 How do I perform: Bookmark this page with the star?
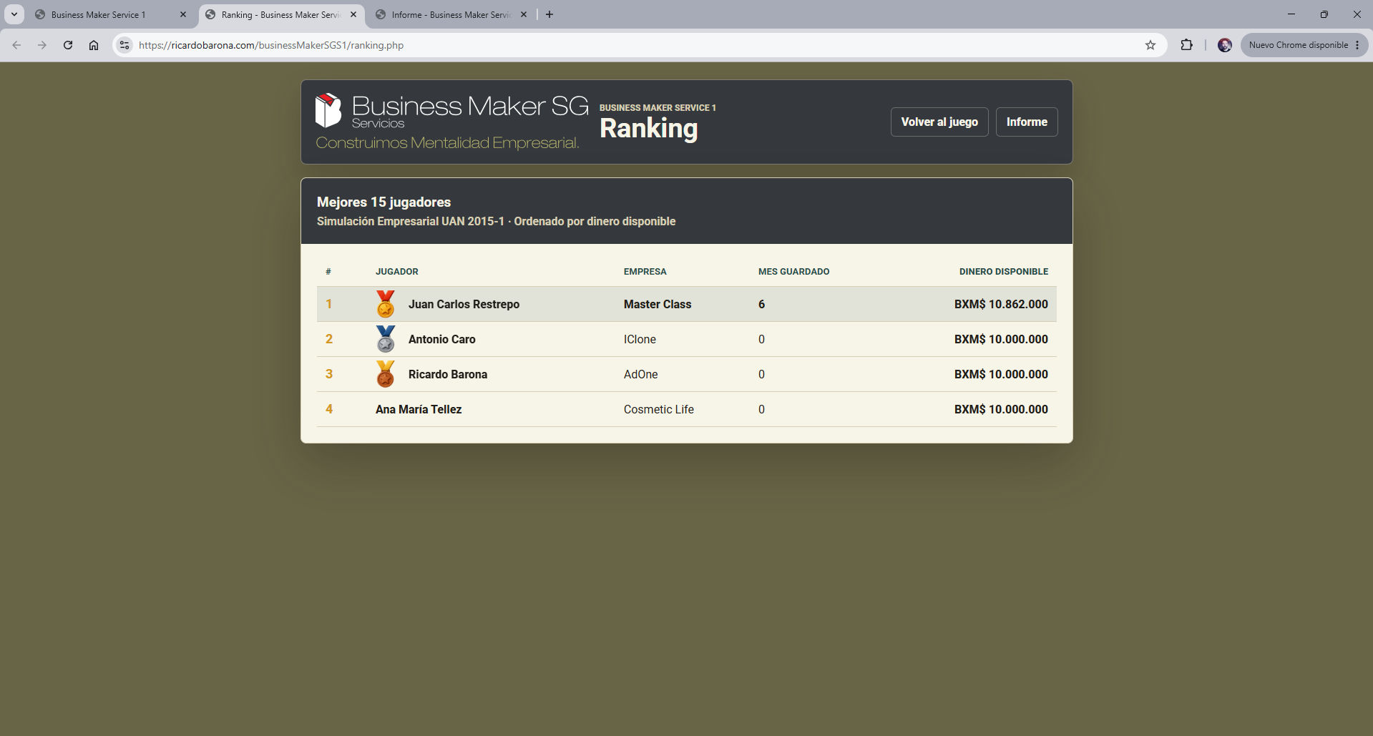point(1150,45)
